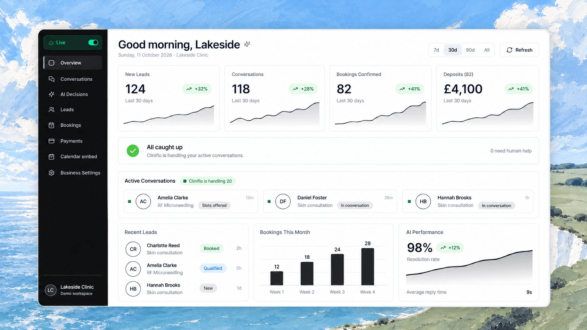
Task: Click the Payments card icon
Action: 52,141
